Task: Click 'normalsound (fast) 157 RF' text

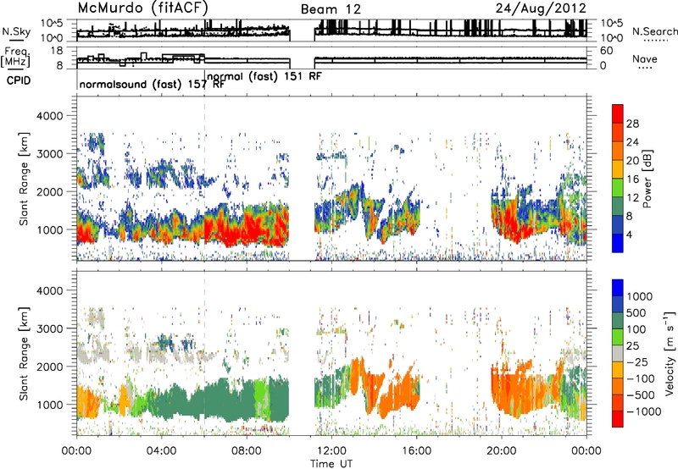Action: [153, 84]
